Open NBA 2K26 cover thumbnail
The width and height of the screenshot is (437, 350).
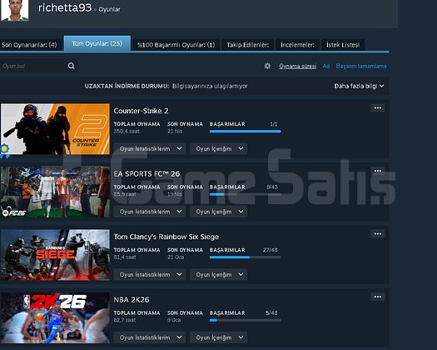click(x=55, y=317)
